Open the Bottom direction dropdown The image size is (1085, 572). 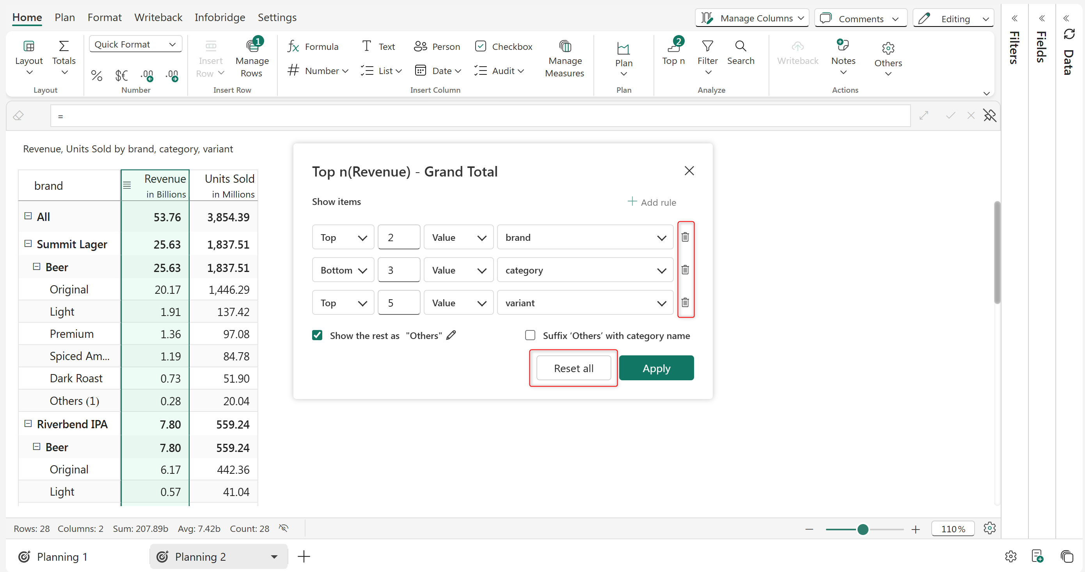pos(343,270)
